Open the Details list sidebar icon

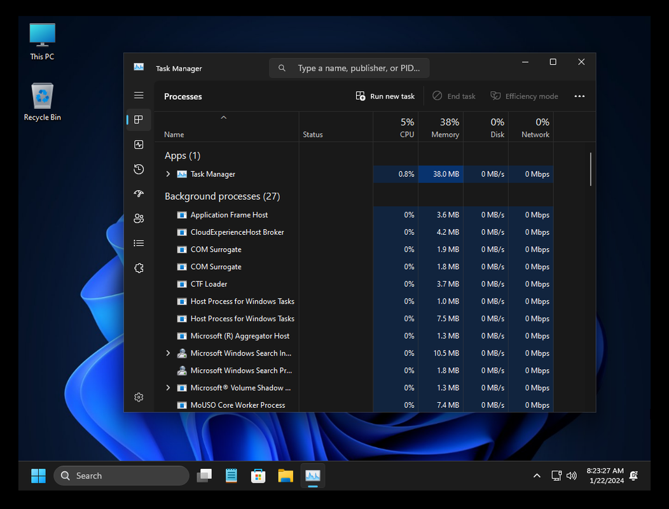point(139,244)
